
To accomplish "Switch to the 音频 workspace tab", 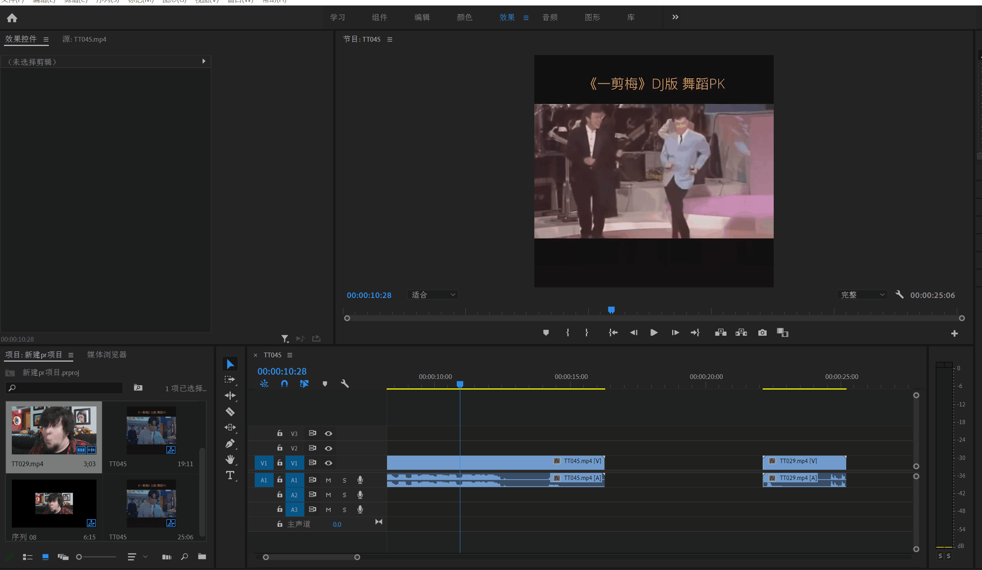I will point(550,17).
